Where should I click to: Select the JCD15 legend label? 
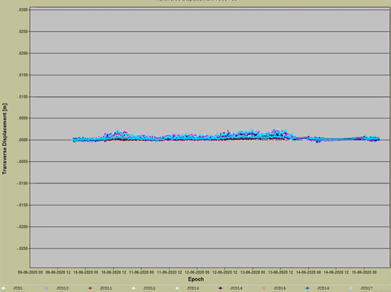(279, 288)
